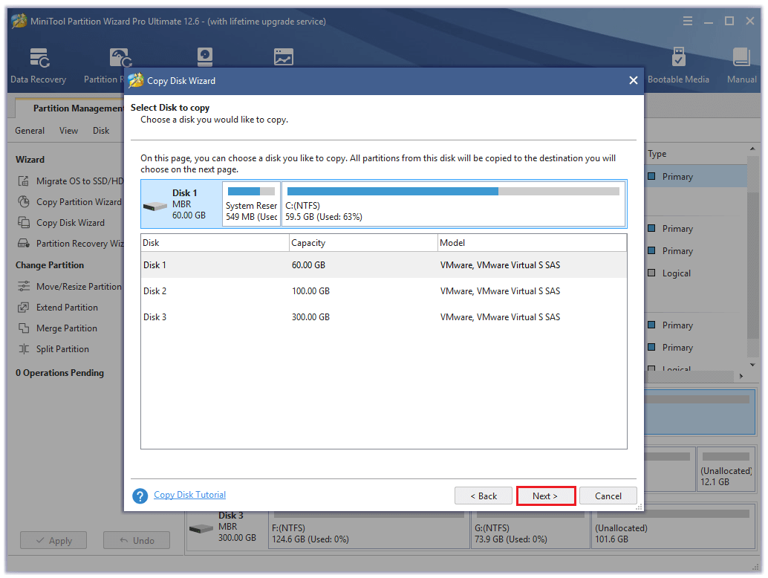Click the Capacity column header

363,243
